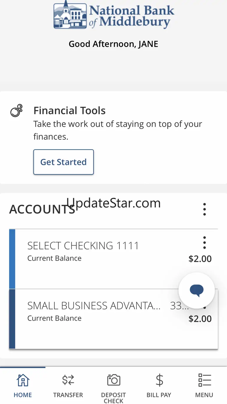Tap the ACCOUNTS section heading
Screen dimensions: 227x404
pos(42,209)
